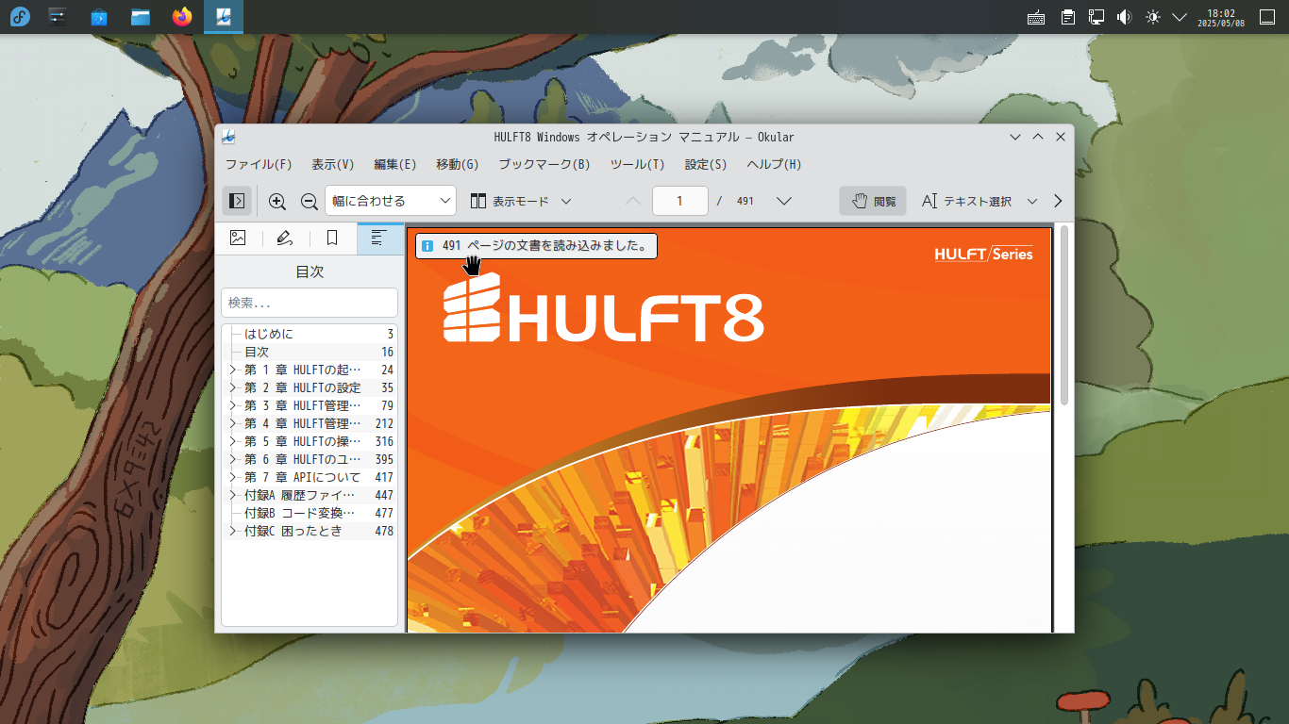Expand the 第 5 章 contents node
The height and width of the screenshot is (724, 1289).
point(232,441)
